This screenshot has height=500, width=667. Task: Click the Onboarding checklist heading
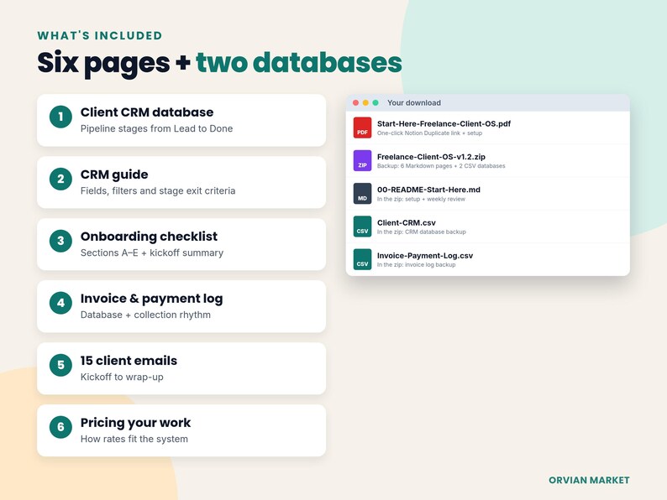[x=149, y=237]
